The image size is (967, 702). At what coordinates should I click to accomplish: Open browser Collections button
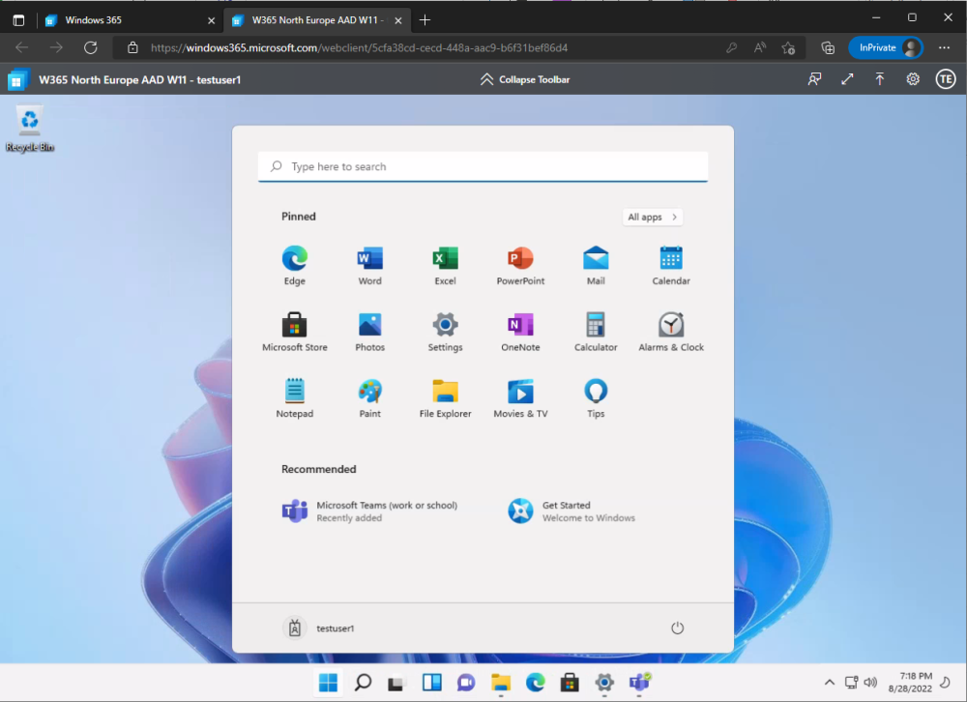pyautogui.click(x=828, y=47)
